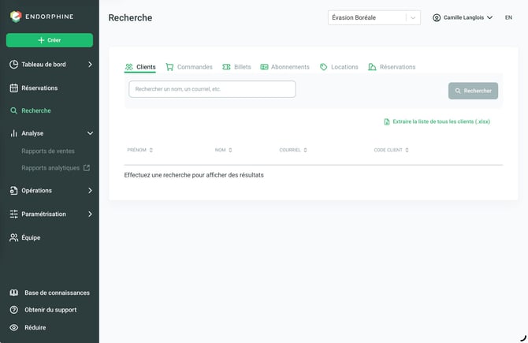The width and height of the screenshot is (528, 343).
Task: Open Réservations calendar icon in sidebar
Action: tap(14, 88)
